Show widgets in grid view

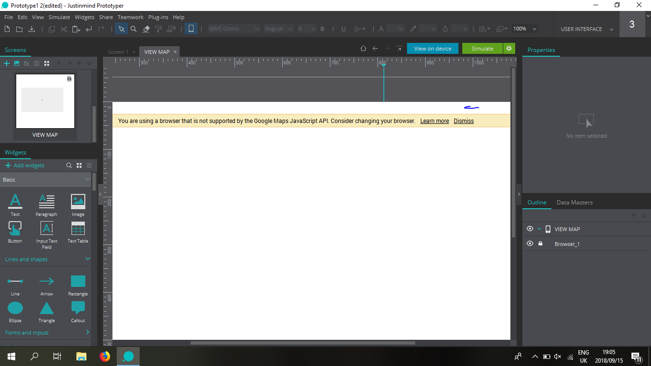click(79, 165)
